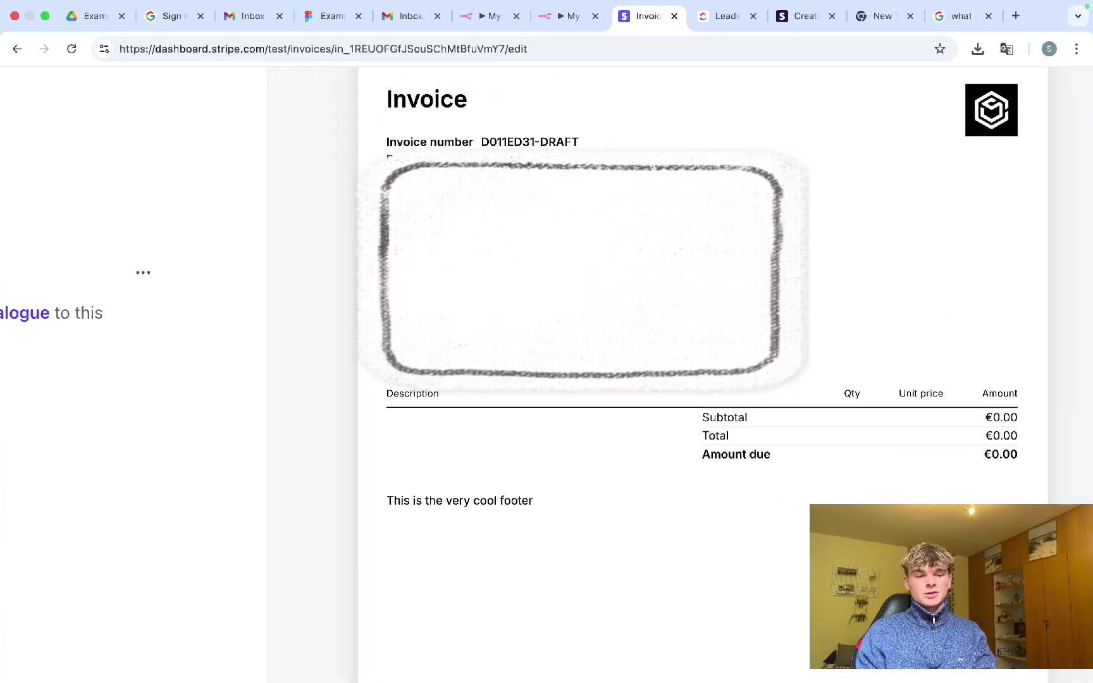Screen dimensions: 1093x683
Task: Open Chrome's three-dot menu
Action: pyautogui.click(x=1077, y=49)
